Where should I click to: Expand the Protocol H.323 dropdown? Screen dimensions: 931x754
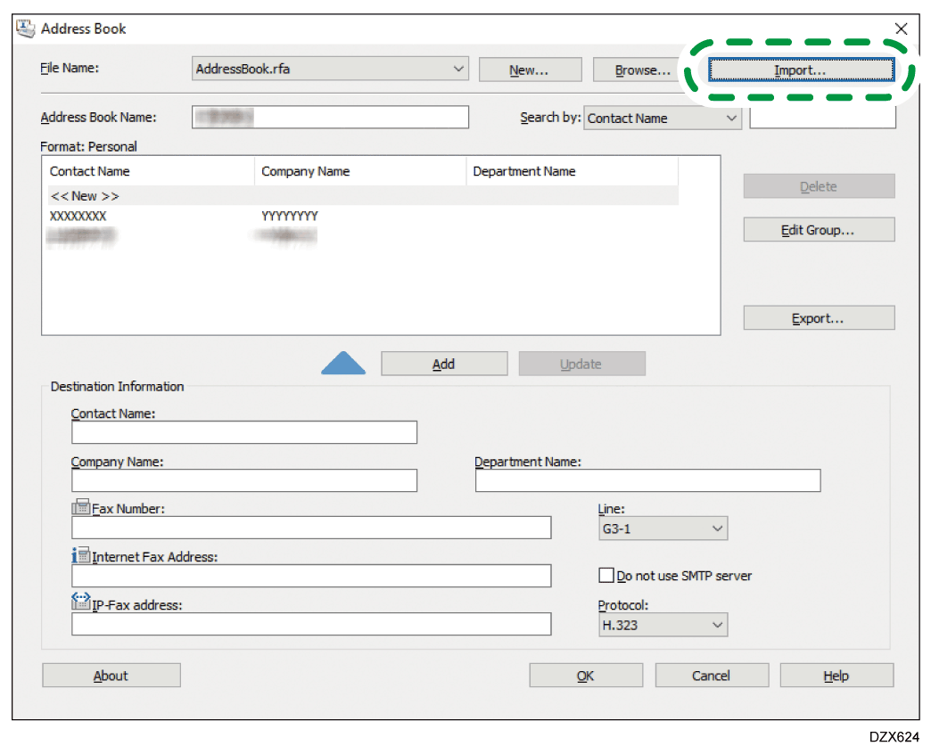717,626
